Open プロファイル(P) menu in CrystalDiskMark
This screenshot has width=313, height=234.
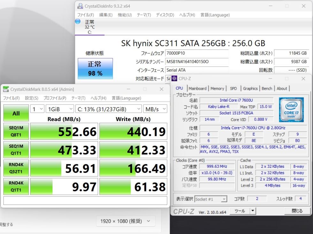[x=55, y=98]
